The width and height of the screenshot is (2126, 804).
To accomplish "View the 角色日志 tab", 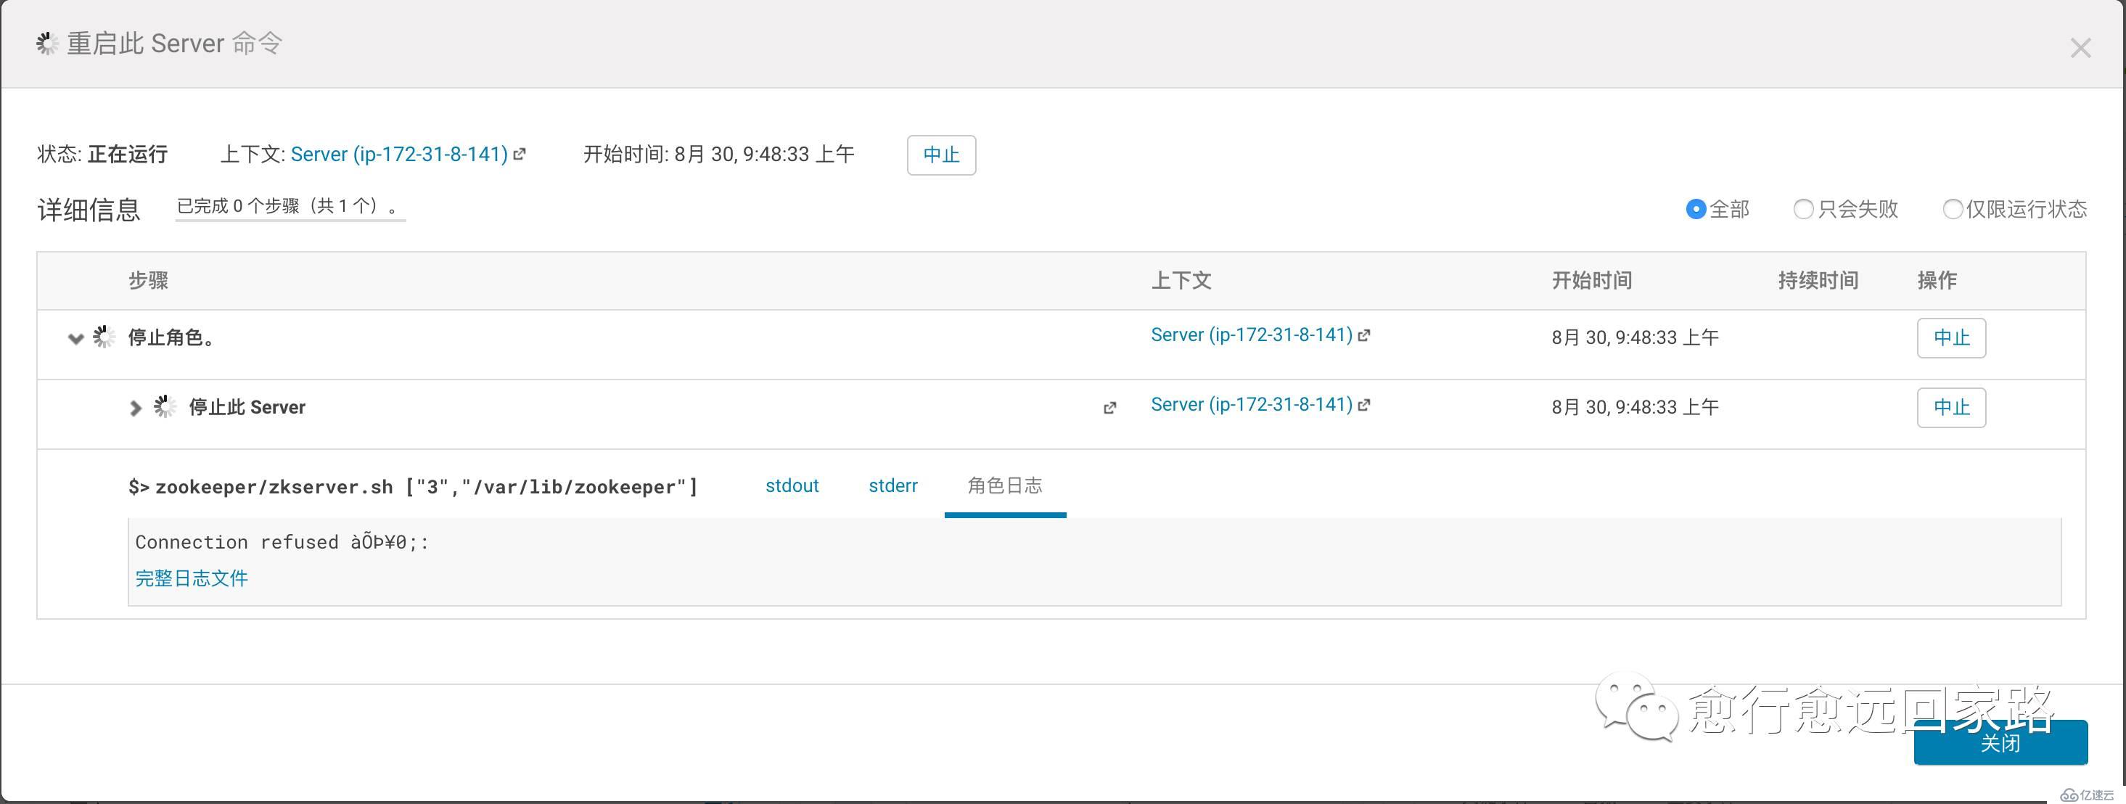I will 1005,484.
